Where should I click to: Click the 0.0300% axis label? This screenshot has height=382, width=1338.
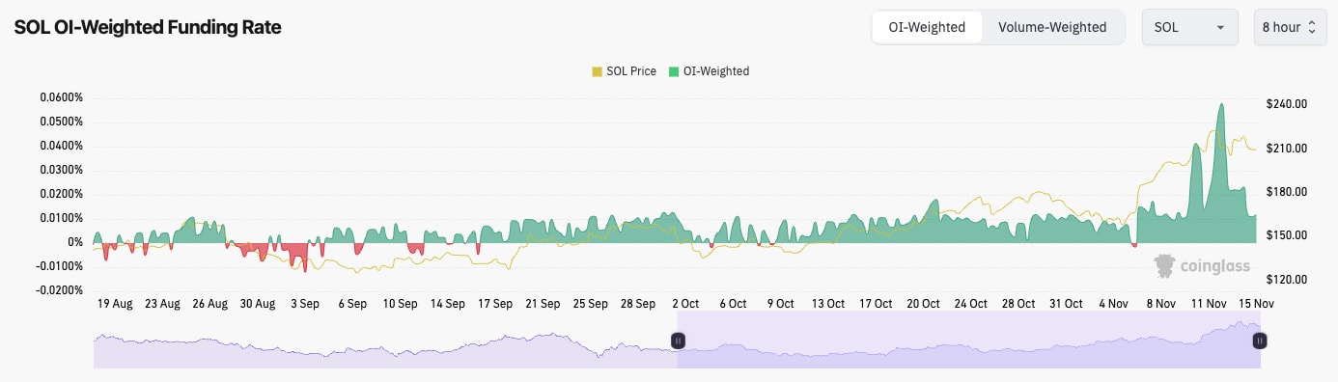[x=62, y=170]
